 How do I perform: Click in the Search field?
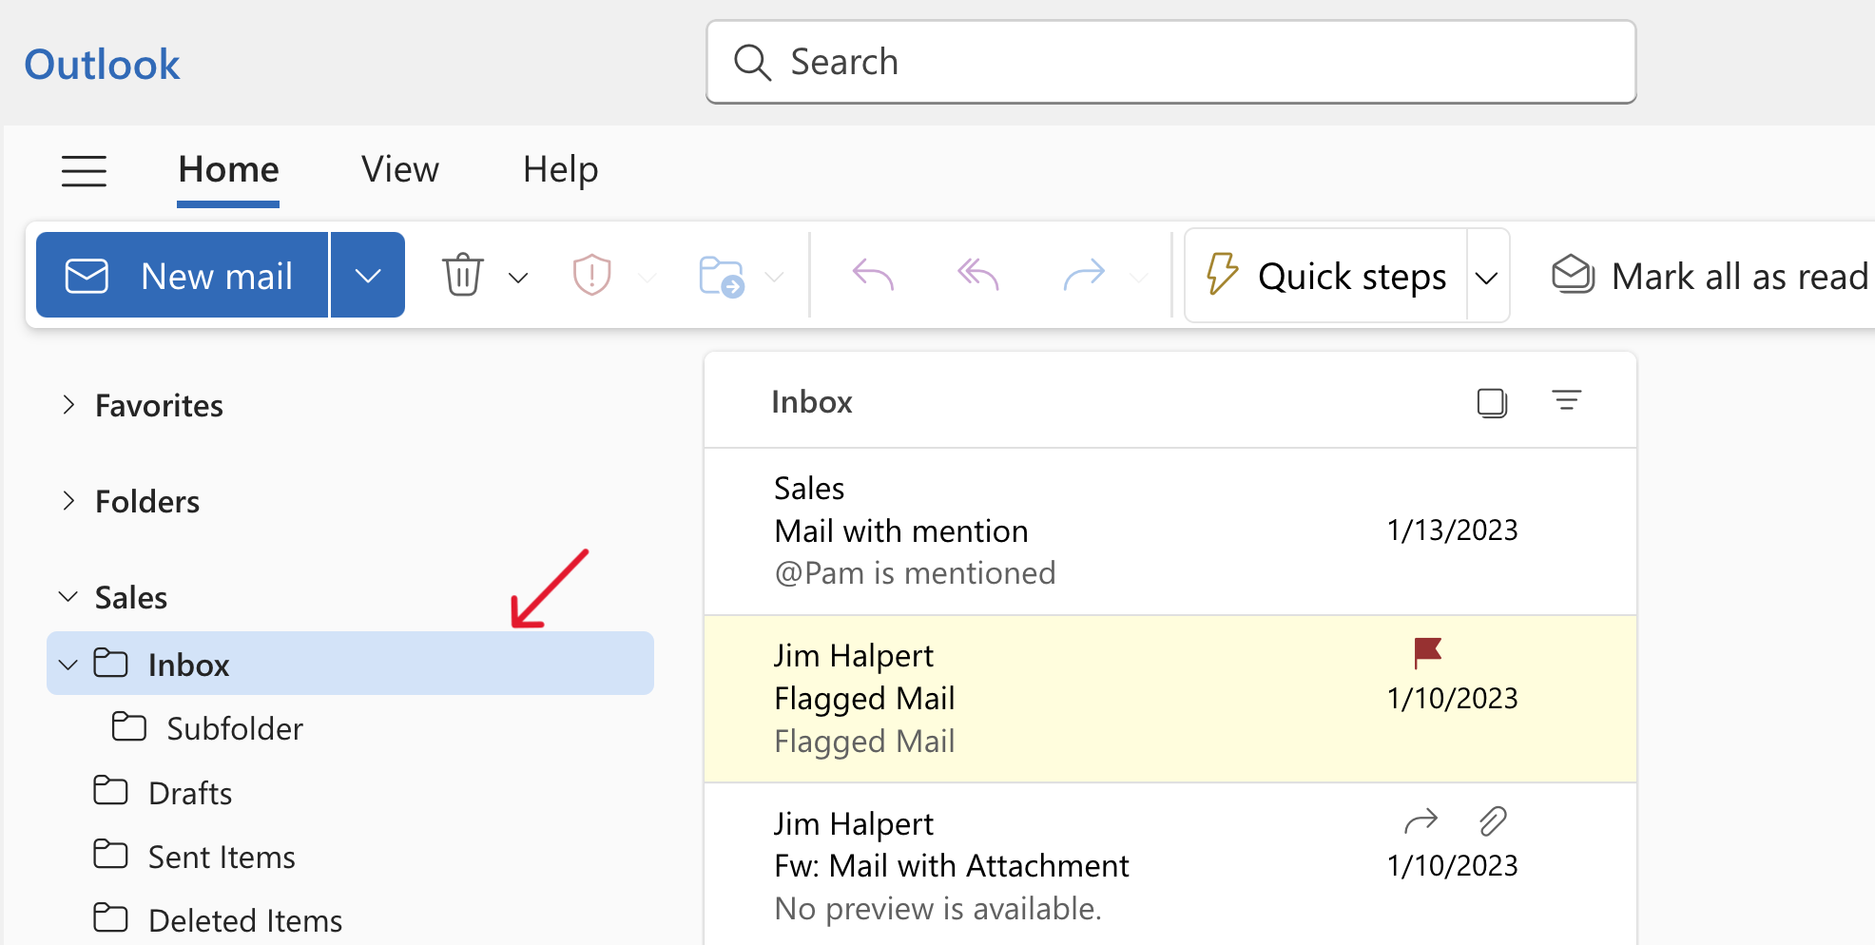(x=1170, y=63)
